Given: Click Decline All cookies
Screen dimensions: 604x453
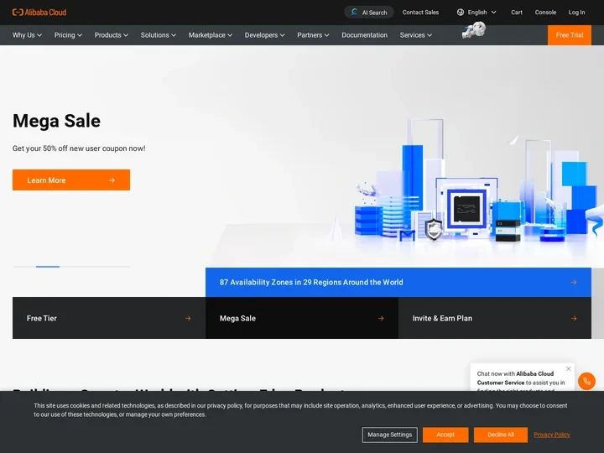Looking at the screenshot, I should 500,435.
